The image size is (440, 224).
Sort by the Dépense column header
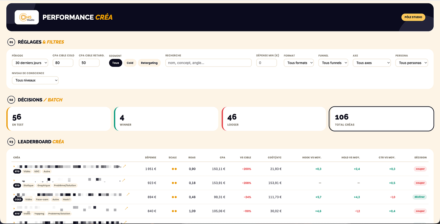150,157
